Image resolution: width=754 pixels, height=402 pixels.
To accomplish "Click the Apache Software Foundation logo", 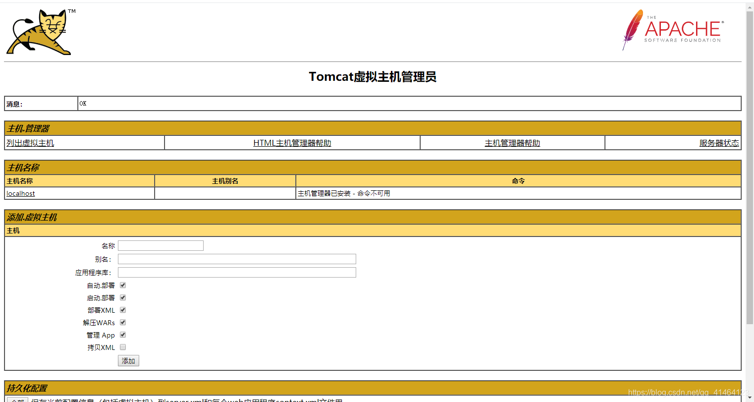I will [673, 30].
